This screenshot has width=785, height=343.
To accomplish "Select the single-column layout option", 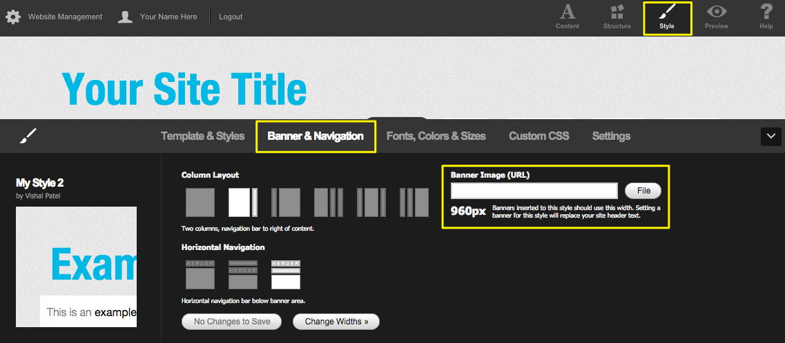I will point(200,202).
